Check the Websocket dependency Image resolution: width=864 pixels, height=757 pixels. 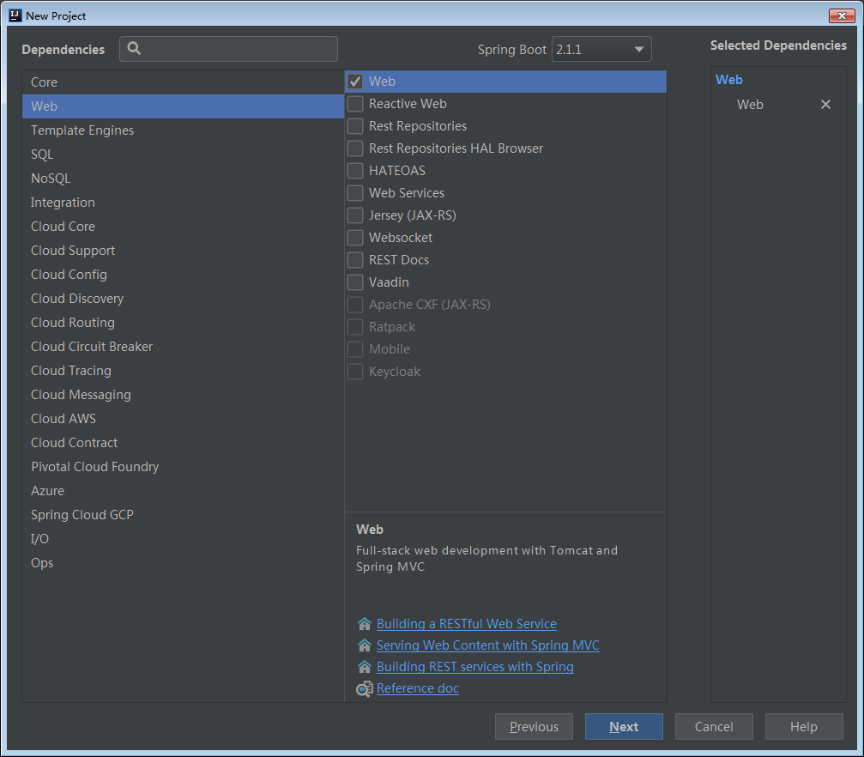(x=355, y=238)
